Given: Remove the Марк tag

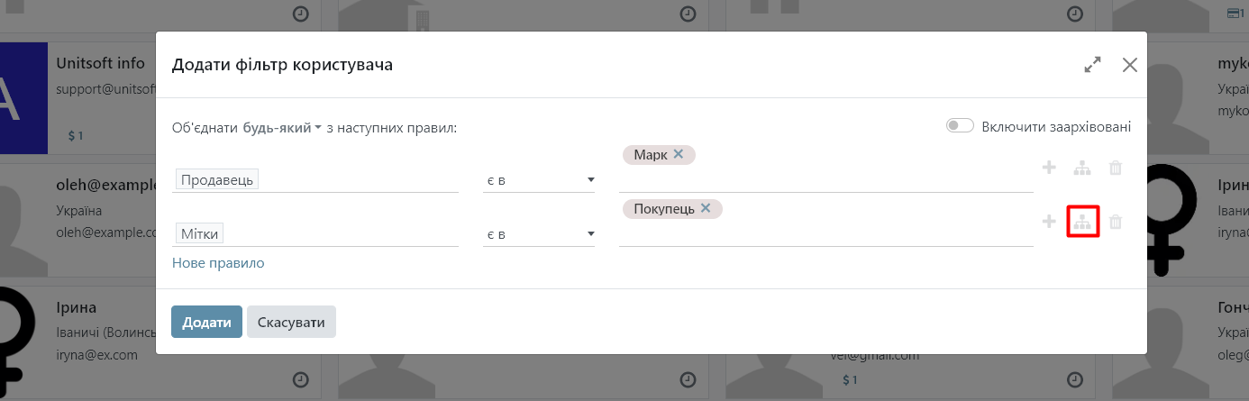Looking at the screenshot, I should click(679, 154).
